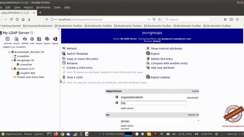Image resolution: width=244 pixels, height=137 pixels.
Task: Bookmark this page with star icon
Action: coord(159,19)
